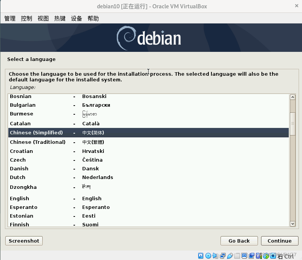
Task: Select the Croatian language row
Action: point(148,151)
